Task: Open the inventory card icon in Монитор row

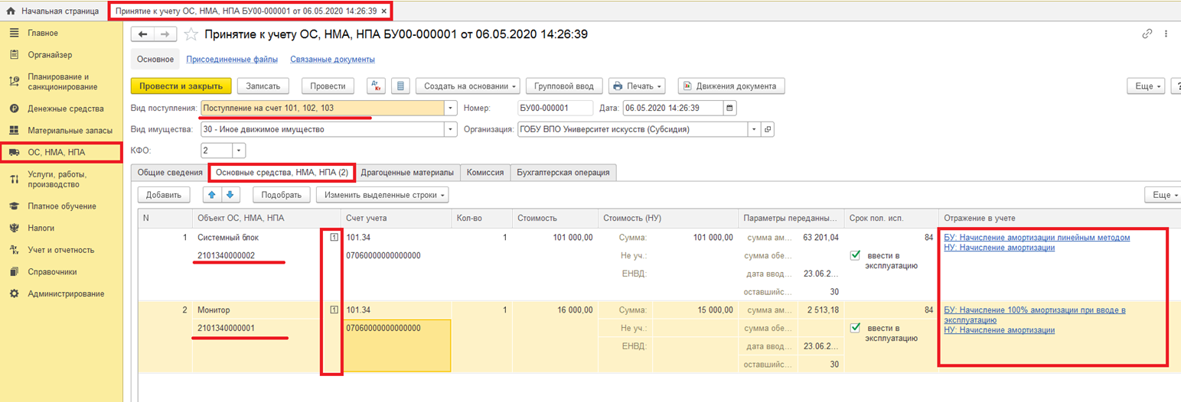Action: [x=333, y=310]
